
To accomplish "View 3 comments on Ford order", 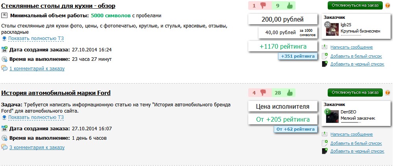I will tap(37, 148).
